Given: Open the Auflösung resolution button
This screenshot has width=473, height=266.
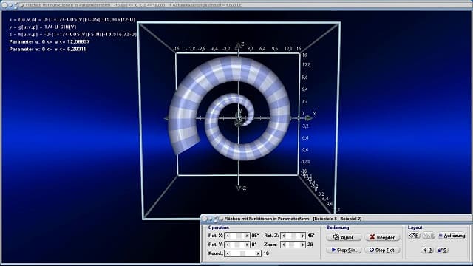Looking at the screenshot, I should pos(452,236).
